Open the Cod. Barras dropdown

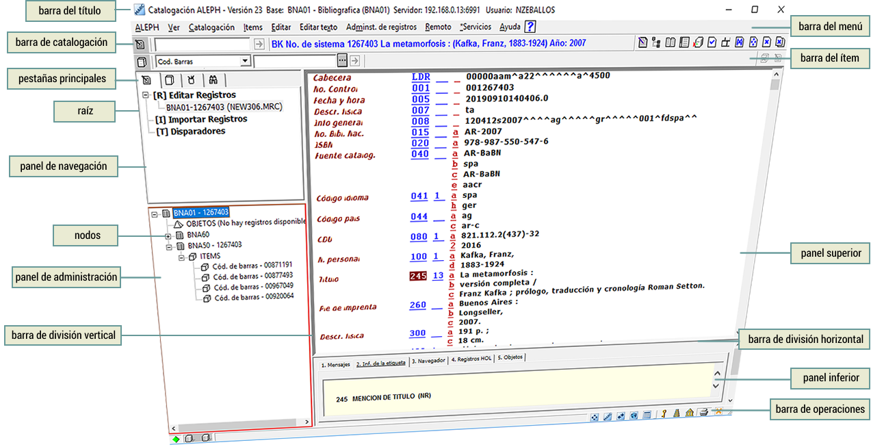246,62
